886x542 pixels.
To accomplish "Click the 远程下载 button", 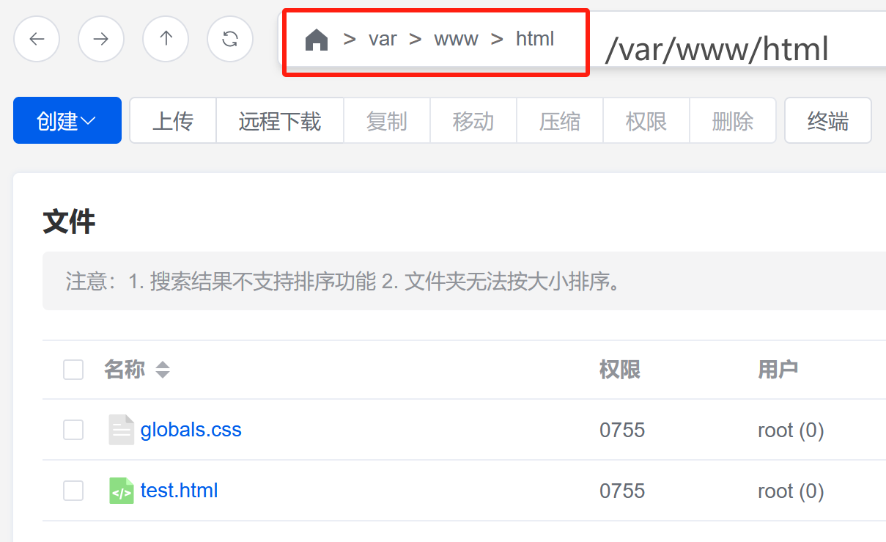I will (280, 120).
